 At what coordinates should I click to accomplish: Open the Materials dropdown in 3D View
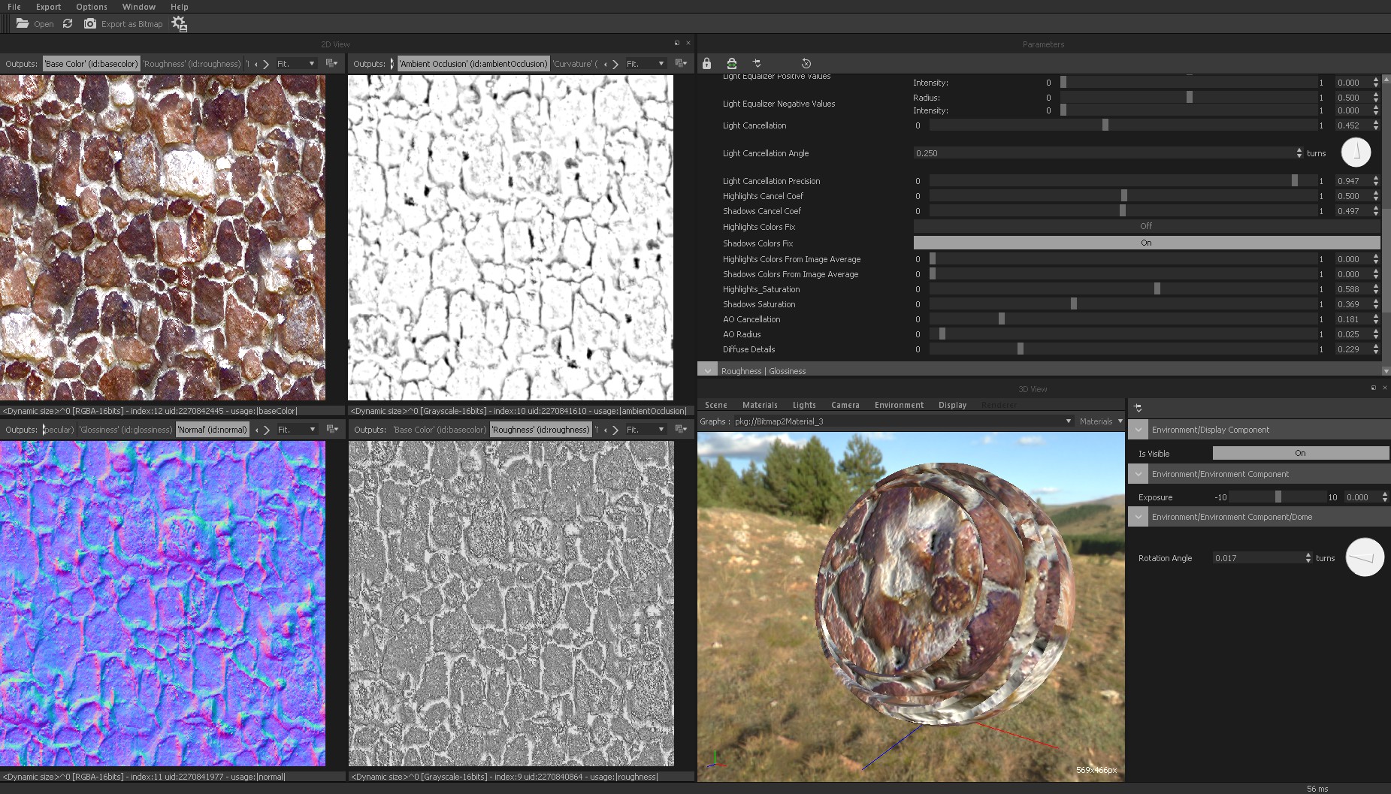1101,421
